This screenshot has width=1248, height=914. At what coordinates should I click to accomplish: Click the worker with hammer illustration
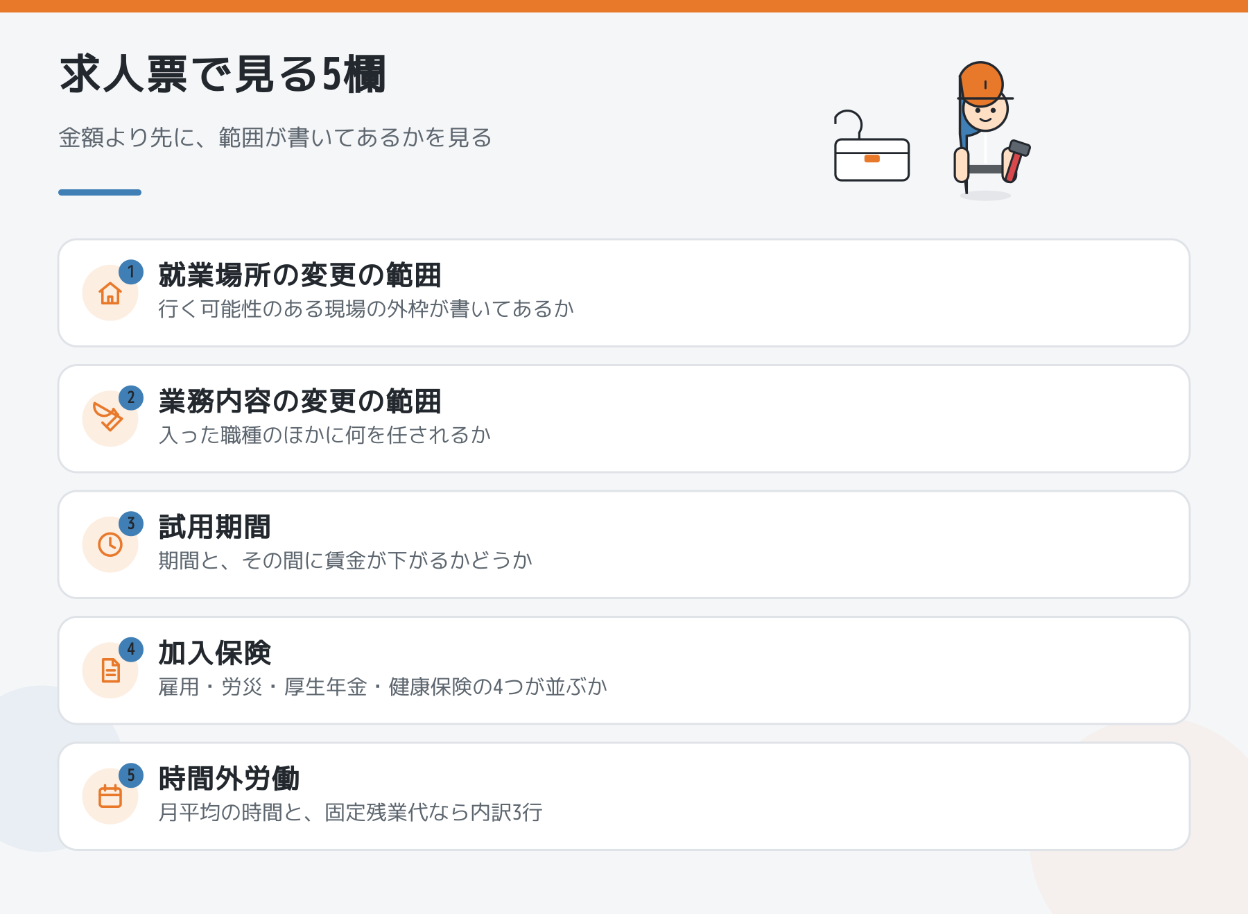coord(991,130)
